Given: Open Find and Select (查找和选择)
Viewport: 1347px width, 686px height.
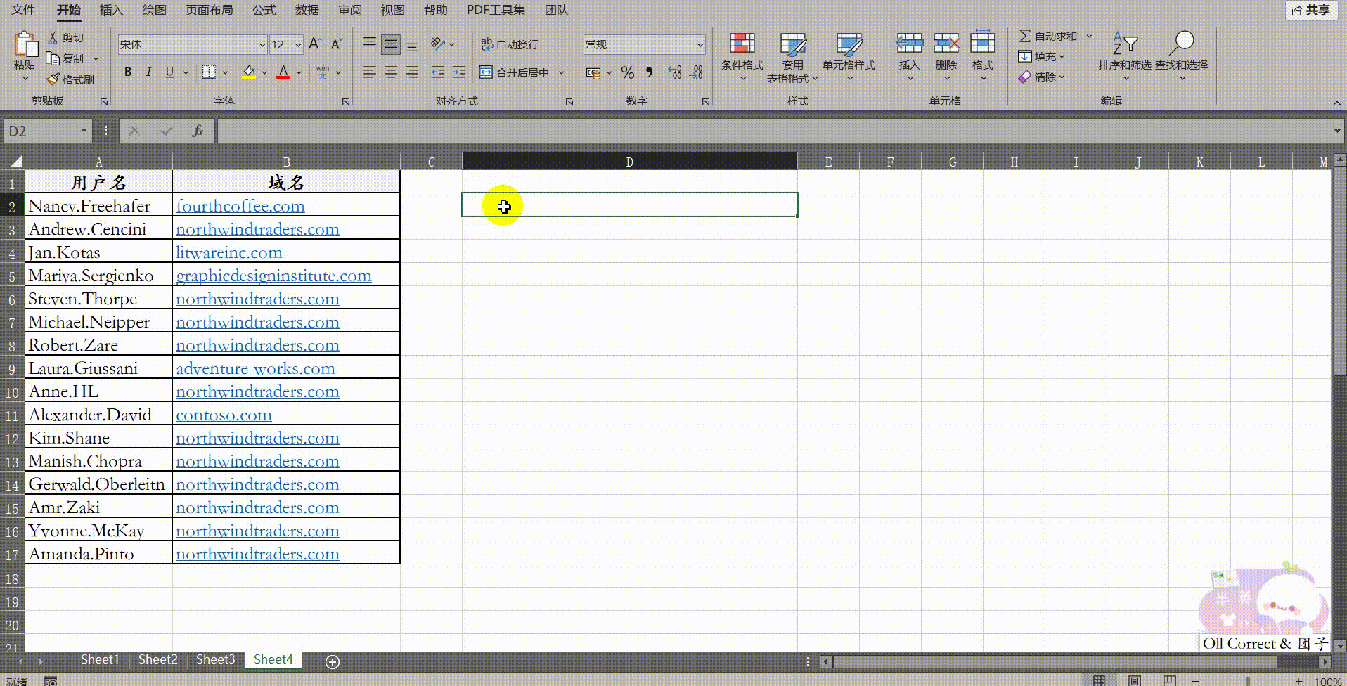Looking at the screenshot, I should click(1181, 56).
